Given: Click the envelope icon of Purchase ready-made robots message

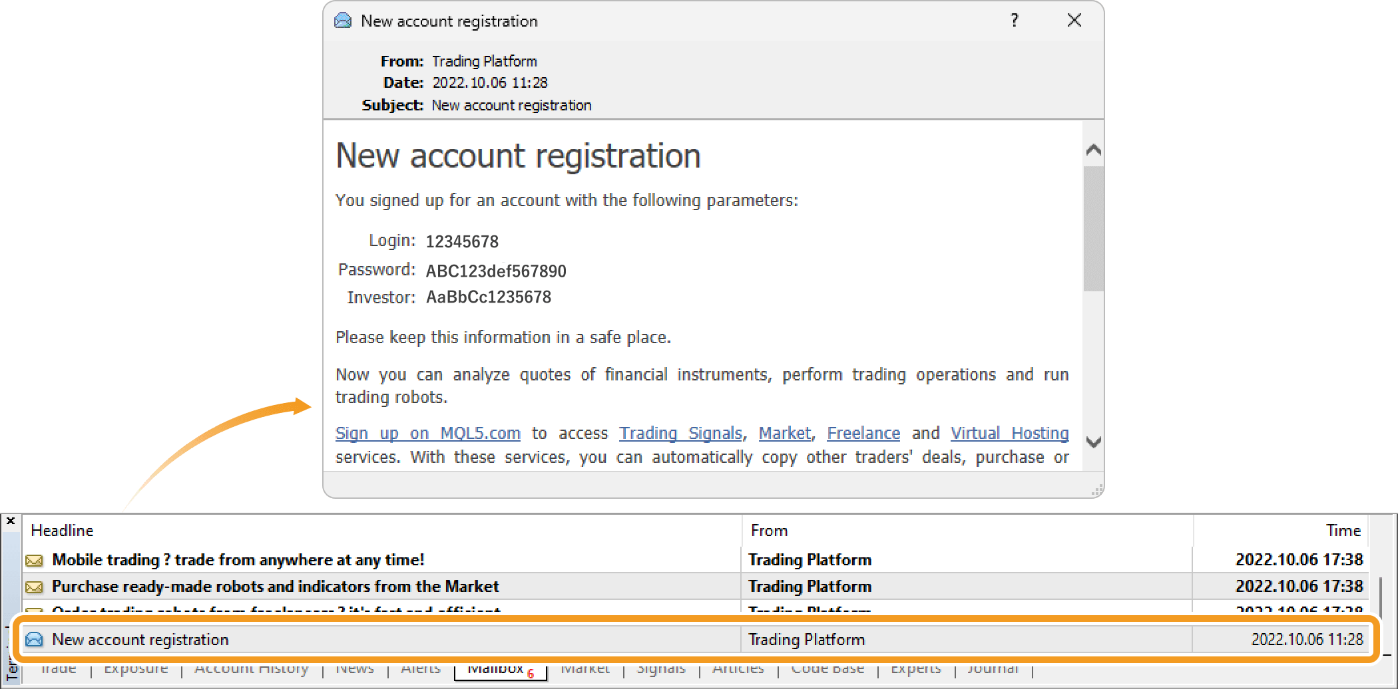Looking at the screenshot, I should click(x=34, y=587).
